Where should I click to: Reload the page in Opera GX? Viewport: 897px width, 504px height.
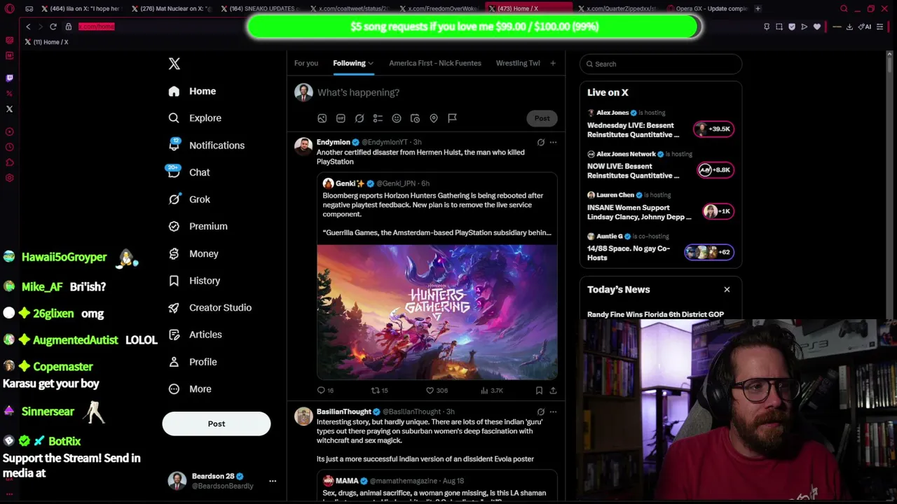tap(53, 27)
